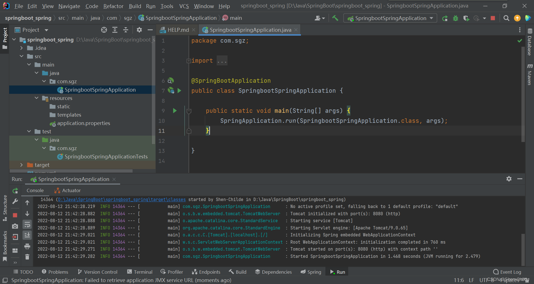534x284 pixels.
Task: Click the editor vertical scrollbar
Action: (x=523, y=94)
